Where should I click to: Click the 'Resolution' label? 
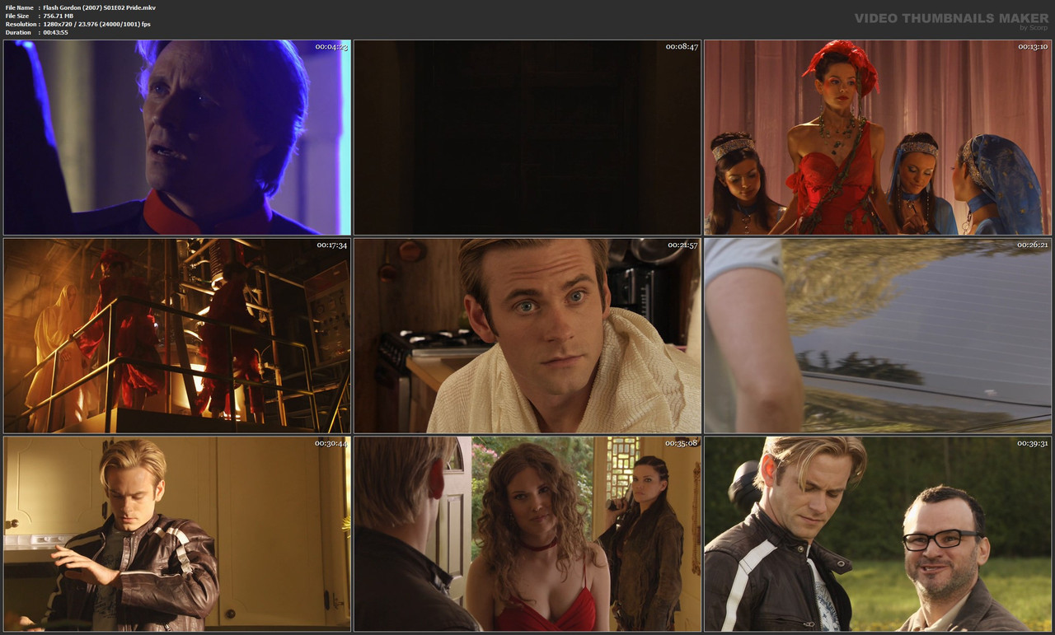(x=20, y=24)
